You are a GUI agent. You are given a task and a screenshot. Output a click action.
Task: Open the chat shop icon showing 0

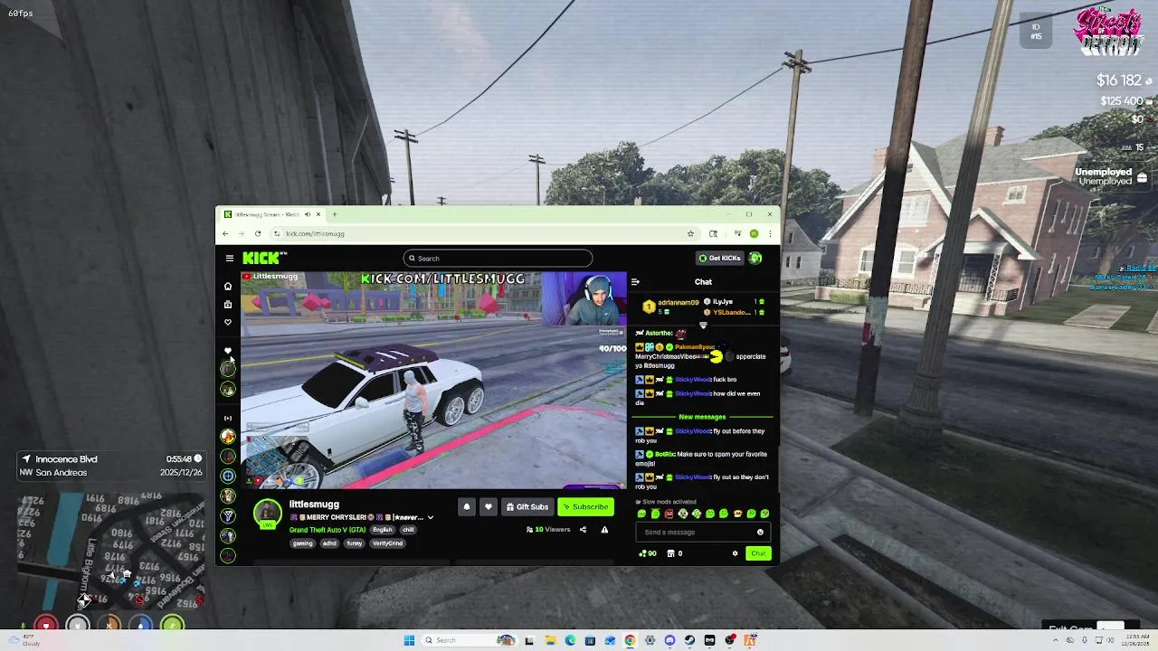pos(675,553)
